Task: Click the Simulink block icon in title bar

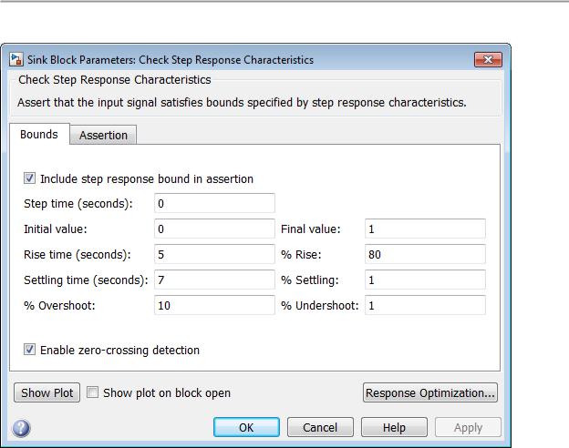Action: [x=16, y=59]
